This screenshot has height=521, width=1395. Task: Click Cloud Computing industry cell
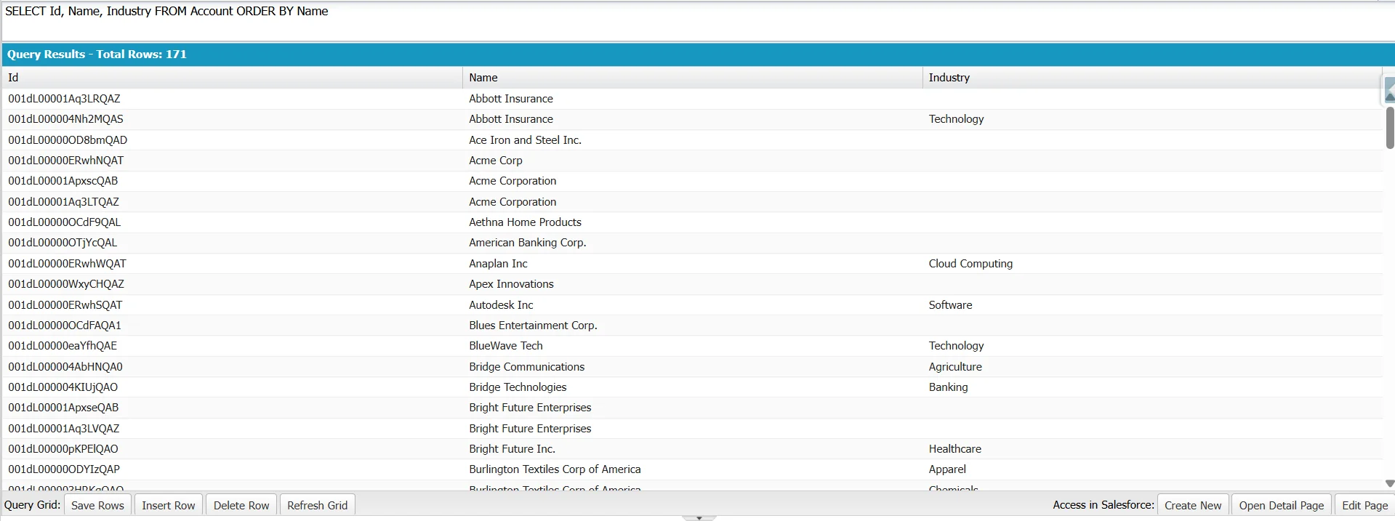(1151, 264)
